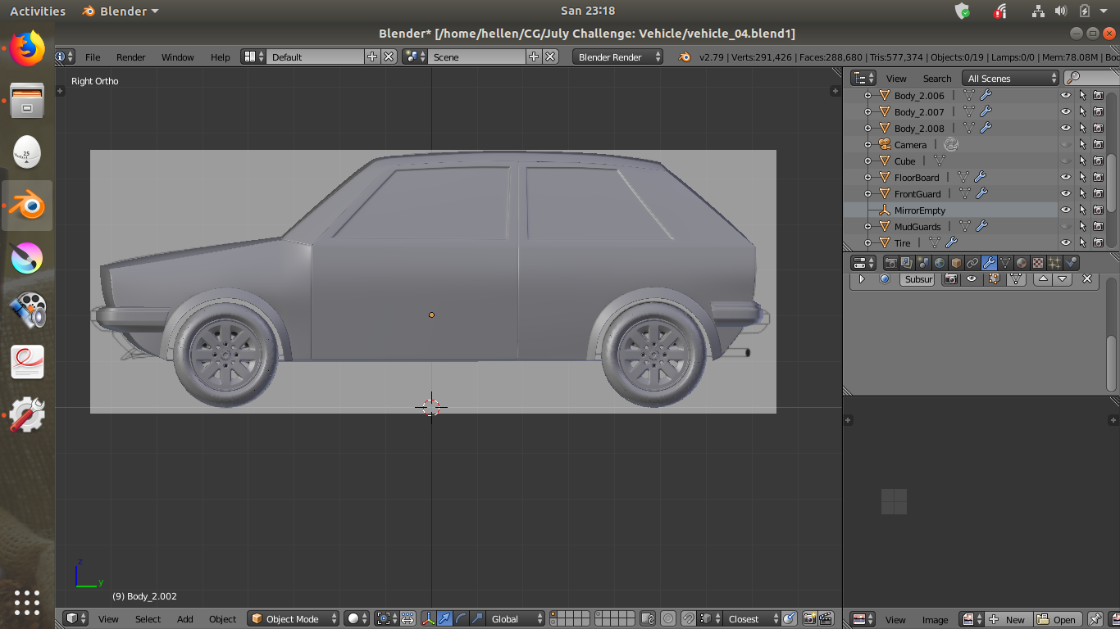Viewport: 1120px width, 629px height.
Task: Toggle visibility eye for FloorBoard
Action: pyautogui.click(x=1066, y=178)
